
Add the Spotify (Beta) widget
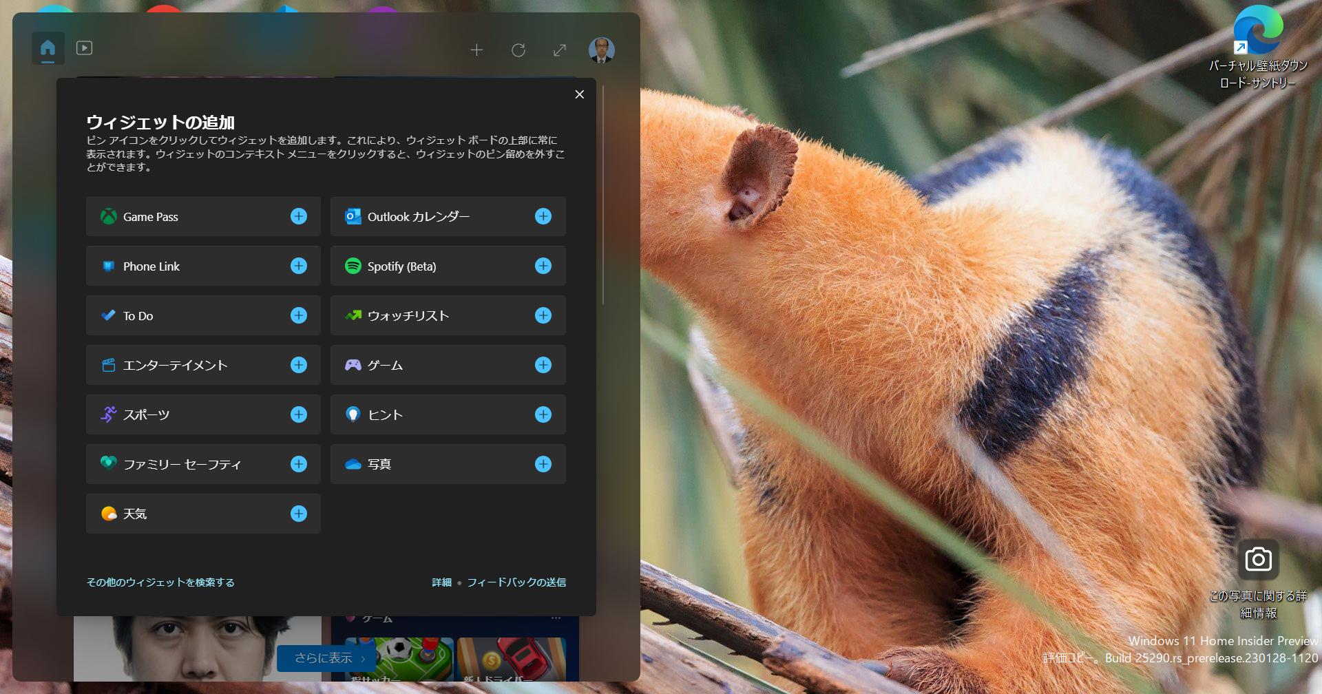pos(543,266)
